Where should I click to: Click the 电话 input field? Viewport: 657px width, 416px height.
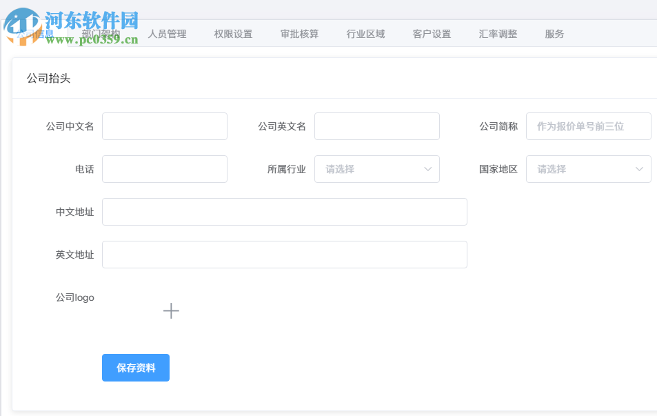click(x=164, y=168)
